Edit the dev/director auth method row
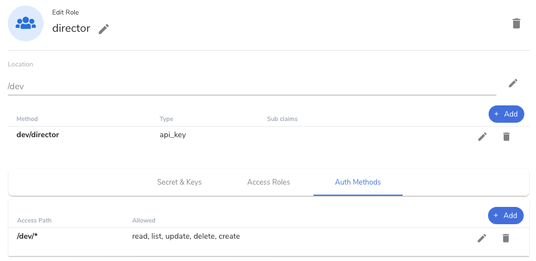This screenshot has height=261, width=536. click(482, 137)
